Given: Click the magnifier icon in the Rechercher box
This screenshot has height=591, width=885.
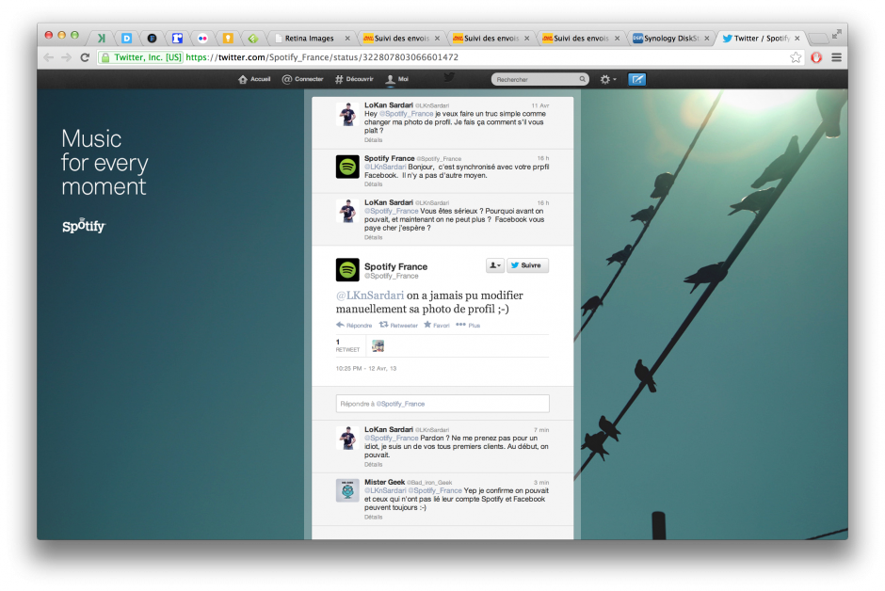Looking at the screenshot, I should point(582,79).
